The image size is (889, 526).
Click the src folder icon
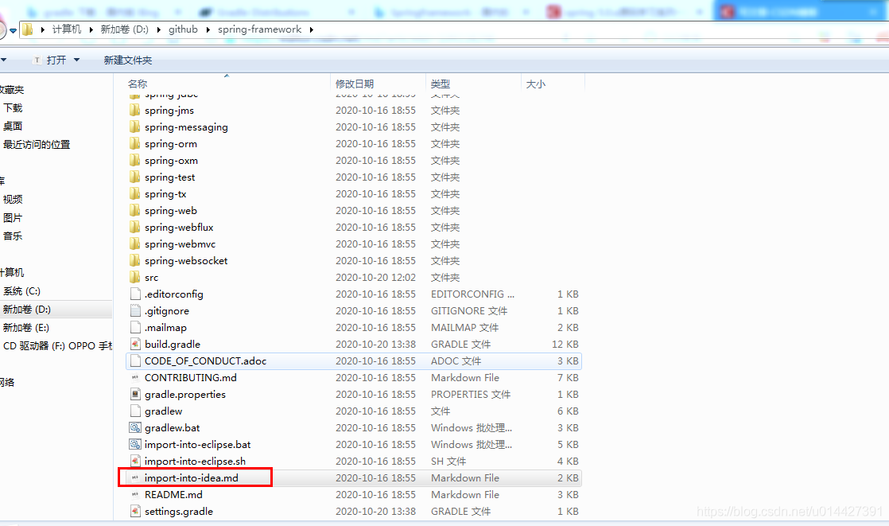pos(135,278)
